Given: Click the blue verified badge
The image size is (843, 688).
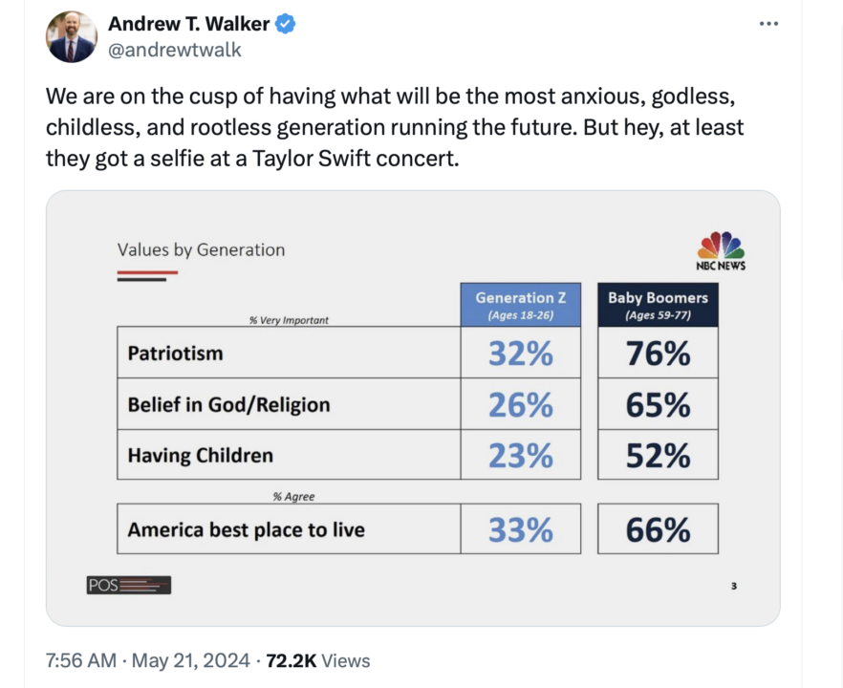Looking at the screenshot, I should pos(286,25).
